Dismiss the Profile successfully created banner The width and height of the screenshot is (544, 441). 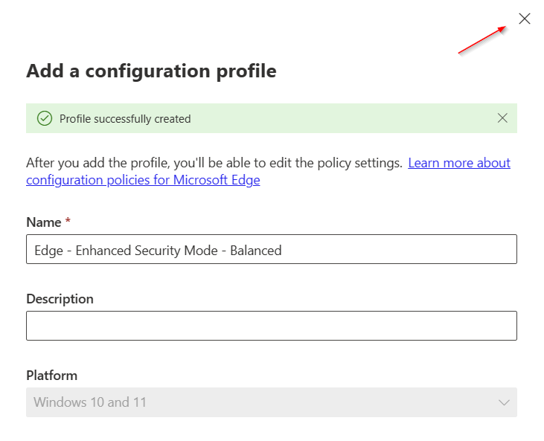(502, 118)
